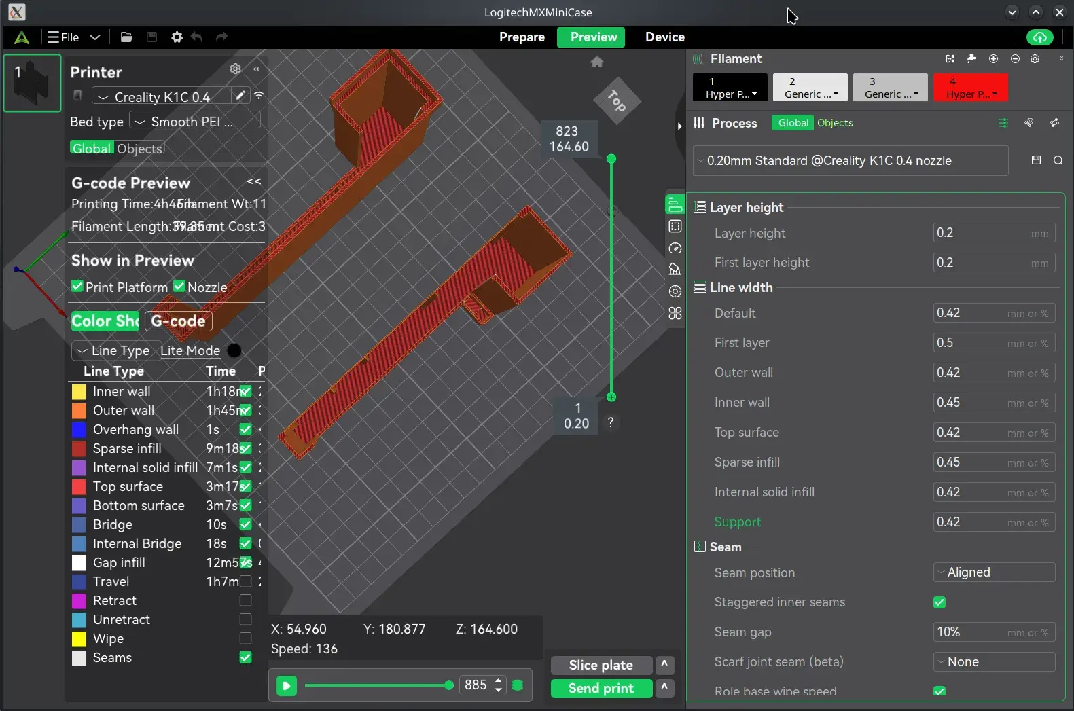Viewport: 1074px width, 711px height.
Task: Open the Support settings tab icon
Action: (x=675, y=270)
